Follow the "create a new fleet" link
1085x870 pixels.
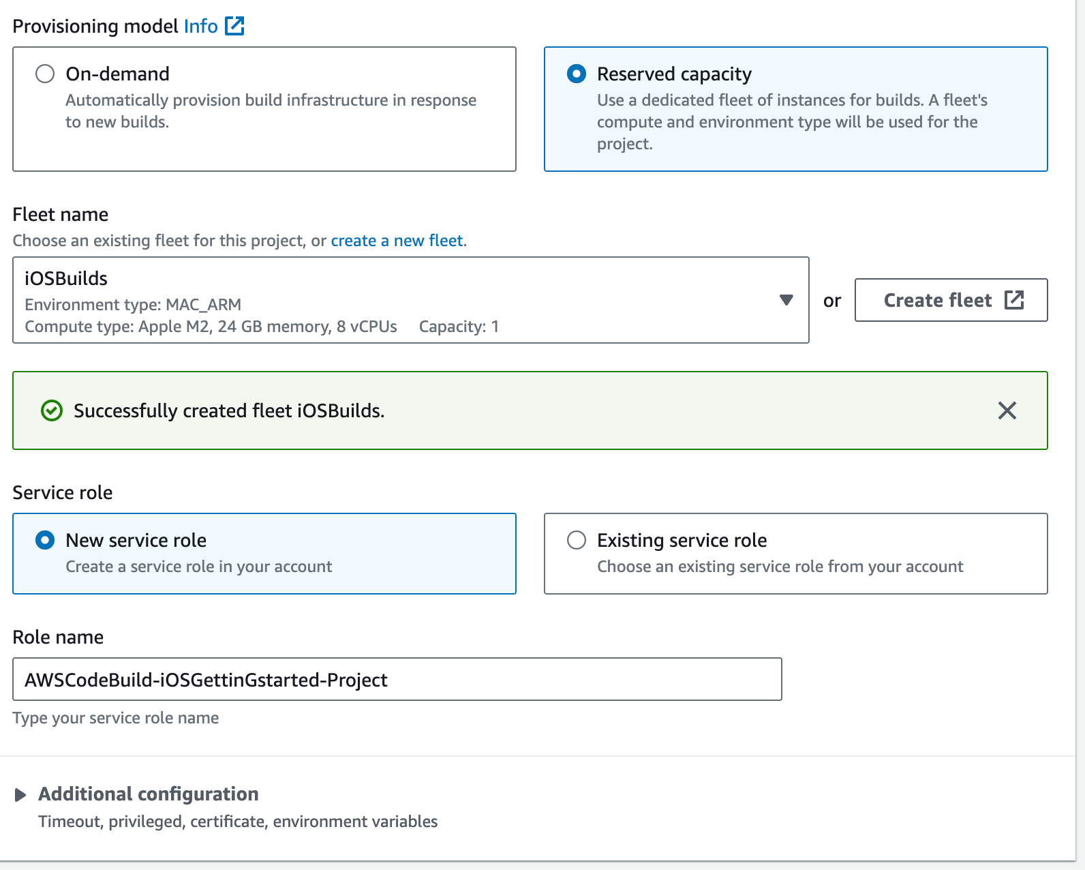pyautogui.click(x=397, y=241)
